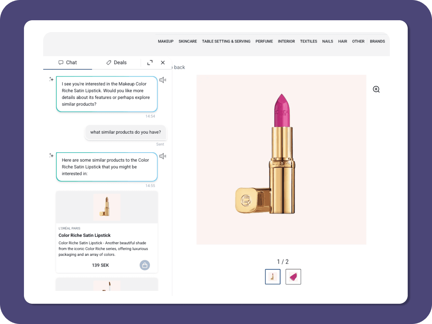This screenshot has height=324, width=432.
Task: Open the MAKEUP category menu
Action: (165, 41)
